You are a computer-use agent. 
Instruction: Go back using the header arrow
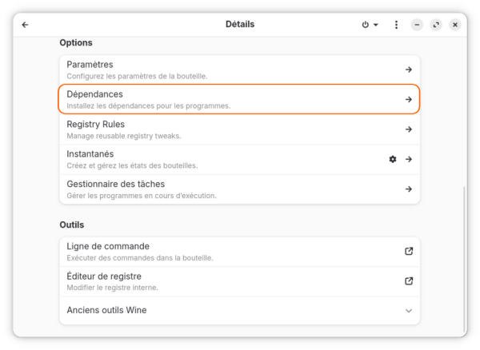25,25
